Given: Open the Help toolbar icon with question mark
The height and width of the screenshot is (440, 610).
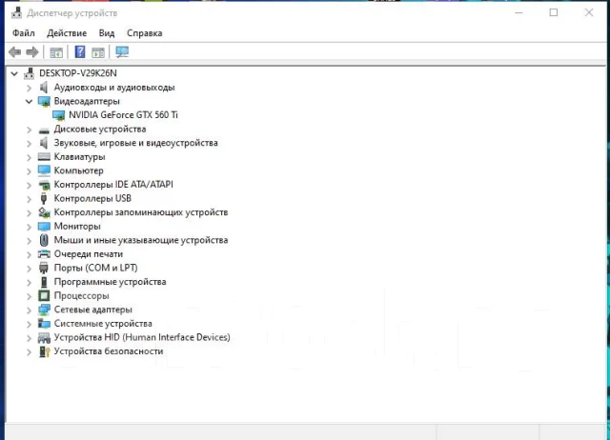Looking at the screenshot, I should coord(80,51).
